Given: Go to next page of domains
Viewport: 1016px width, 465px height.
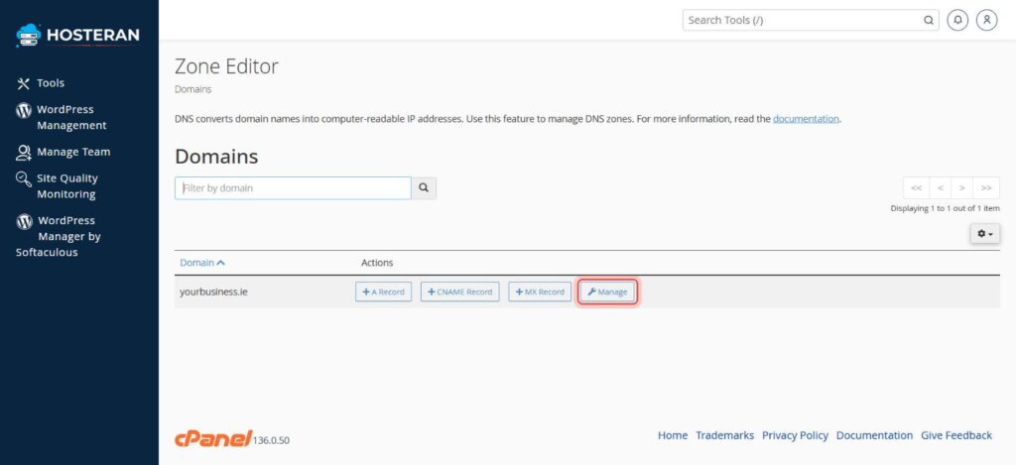Looking at the screenshot, I should click(x=962, y=187).
